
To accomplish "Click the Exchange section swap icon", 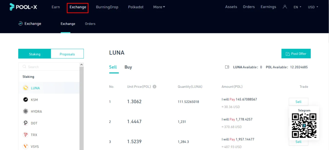I will (x=20, y=23).
